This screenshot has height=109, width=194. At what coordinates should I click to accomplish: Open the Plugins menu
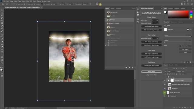coord(38,1)
